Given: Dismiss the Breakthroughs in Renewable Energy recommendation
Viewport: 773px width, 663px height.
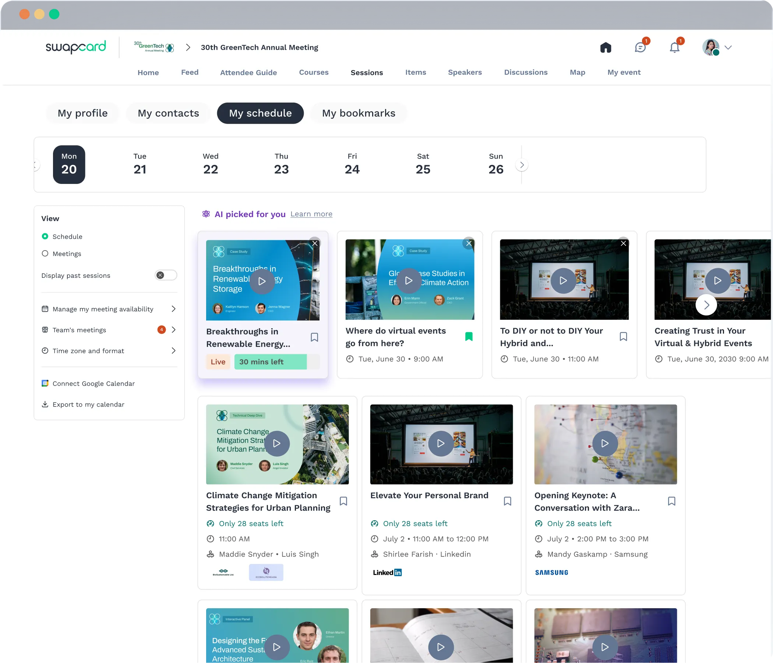Looking at the screenshot, I should (315, 243).
